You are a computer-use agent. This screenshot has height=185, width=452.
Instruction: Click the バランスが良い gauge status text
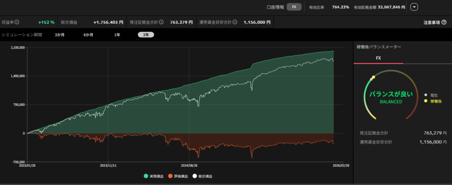(x=391, y=95)
